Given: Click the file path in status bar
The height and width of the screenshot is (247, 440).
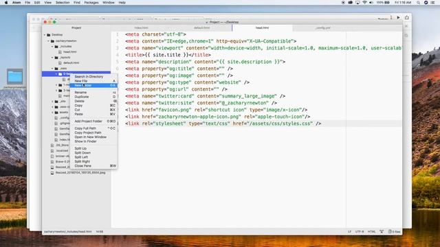Looking at the screenshot, I should 67,232.
